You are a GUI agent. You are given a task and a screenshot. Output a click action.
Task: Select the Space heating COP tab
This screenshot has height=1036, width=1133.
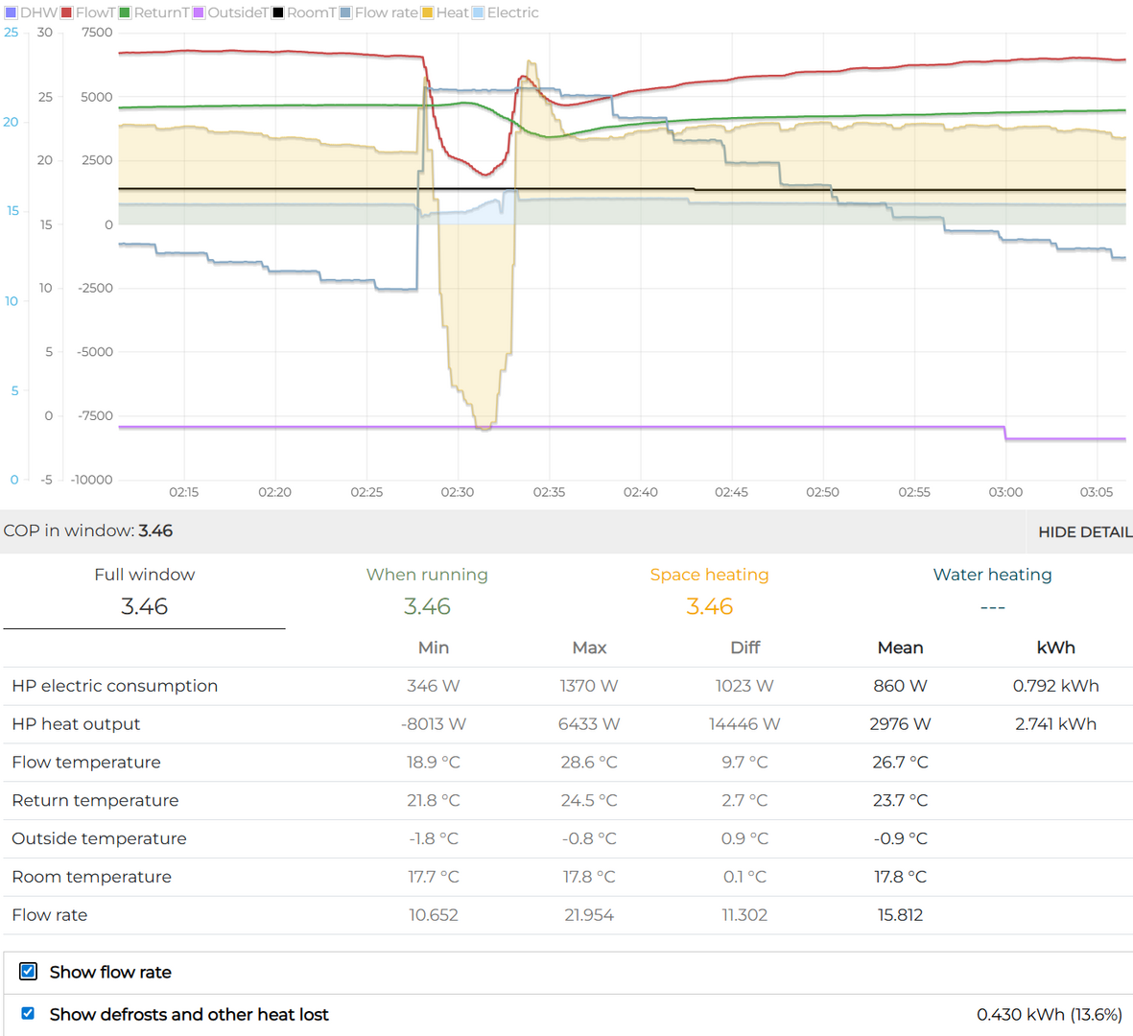709,591
